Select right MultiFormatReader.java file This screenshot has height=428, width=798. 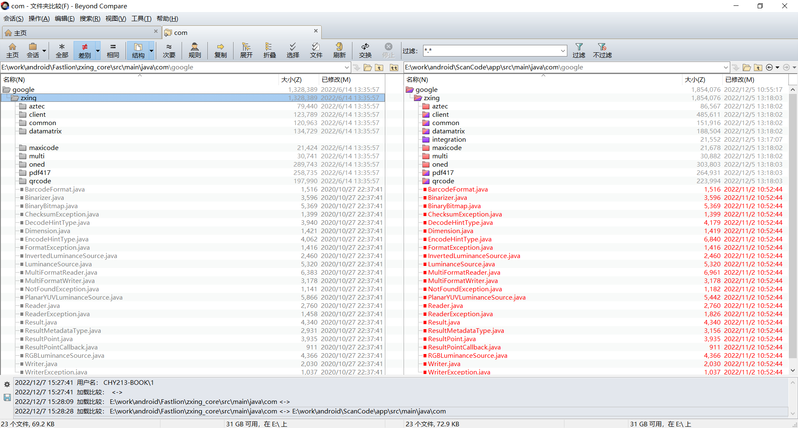[x=464, y=273]
